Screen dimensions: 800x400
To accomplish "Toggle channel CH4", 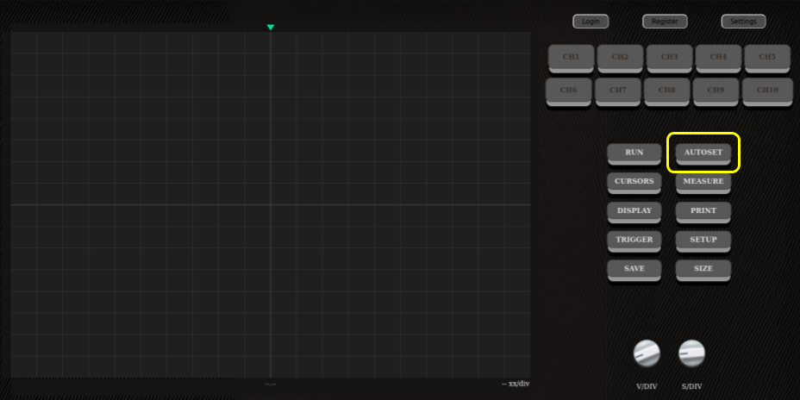I will click(x=718, y=58).
